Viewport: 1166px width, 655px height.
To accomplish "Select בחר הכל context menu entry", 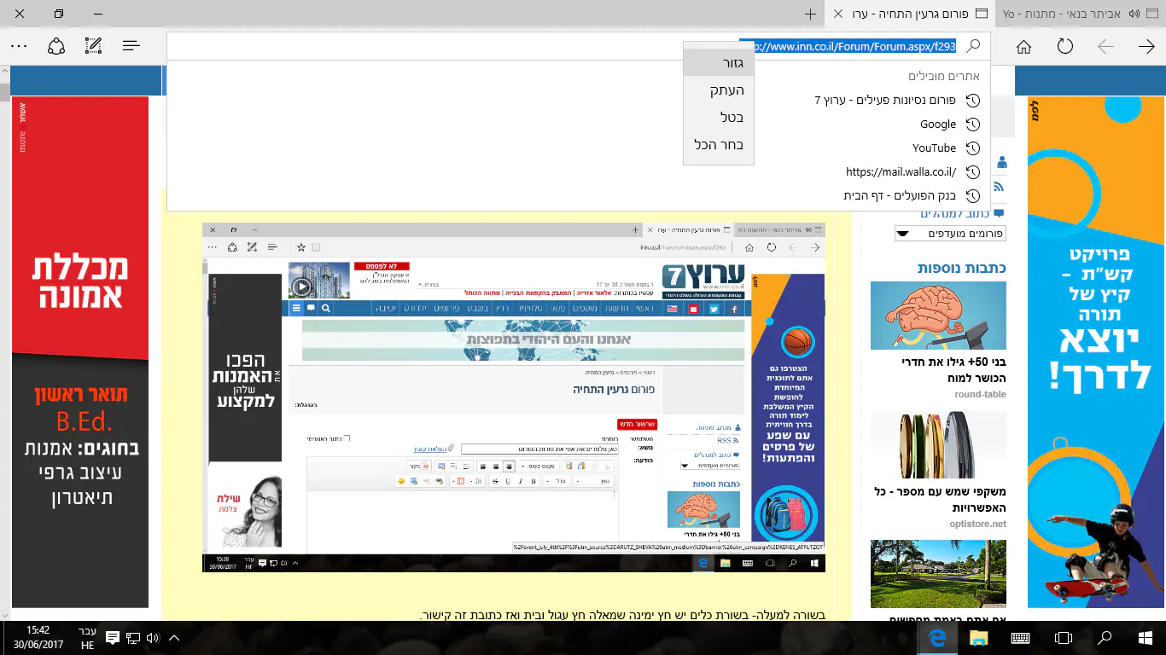I will [x=719, y=145].
